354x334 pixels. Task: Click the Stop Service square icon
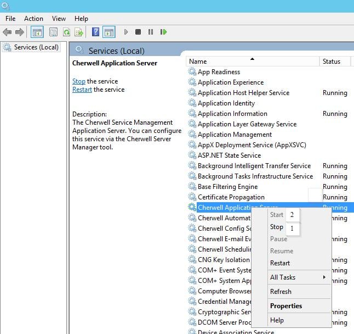coord(138,32)
